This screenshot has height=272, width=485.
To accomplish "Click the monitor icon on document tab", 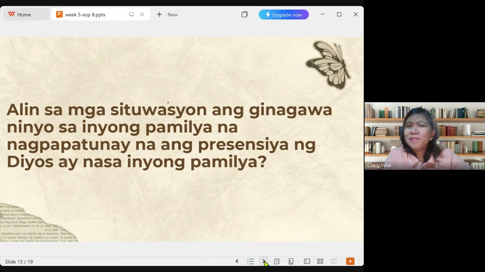I will (x=131, y=14).
